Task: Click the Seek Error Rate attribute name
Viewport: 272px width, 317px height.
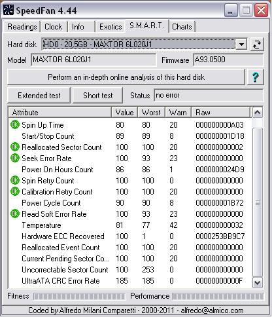Action: point(46,158)
